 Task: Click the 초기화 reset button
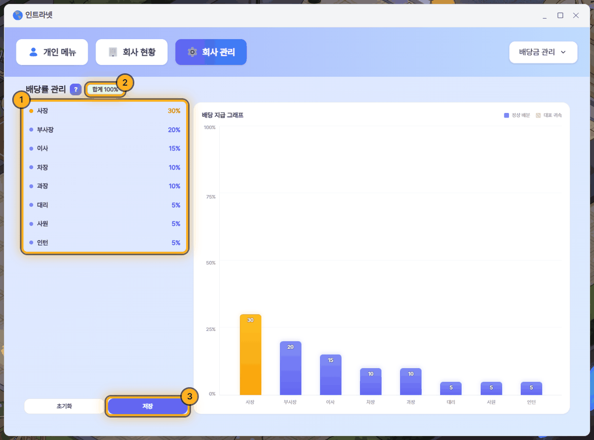coord(64,406)
